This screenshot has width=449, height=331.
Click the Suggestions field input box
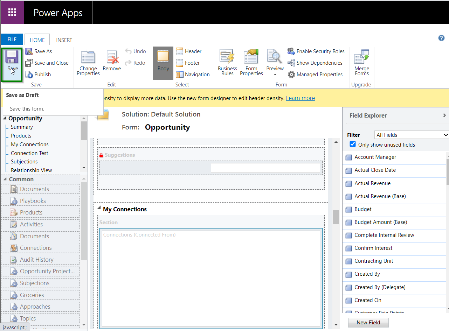[265, 168]
